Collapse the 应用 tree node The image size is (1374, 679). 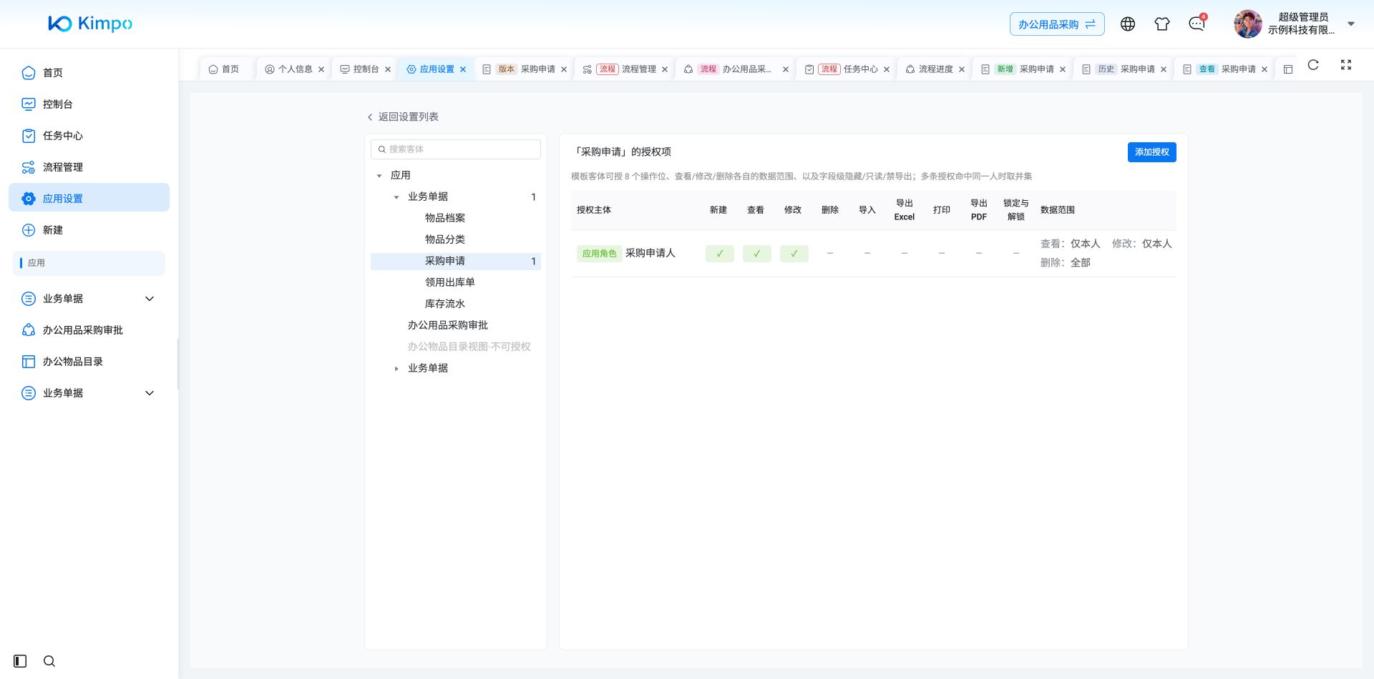pos(379,176)
